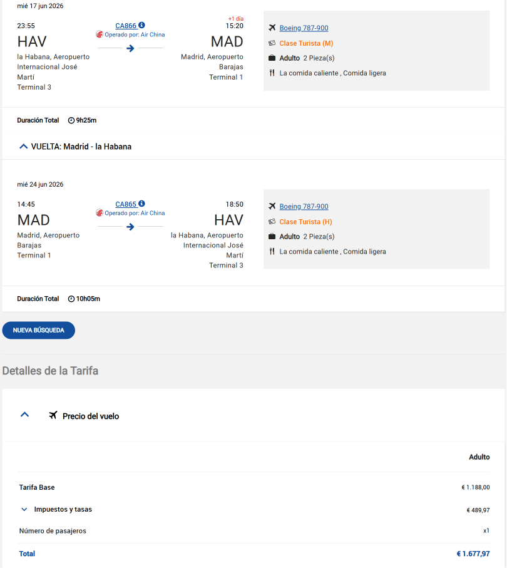The width and height of the screenshot is (507, 568).
Task: Click suitcase icon in the Madrid-Habana baggage row
Action: click(x=272, y=237)
